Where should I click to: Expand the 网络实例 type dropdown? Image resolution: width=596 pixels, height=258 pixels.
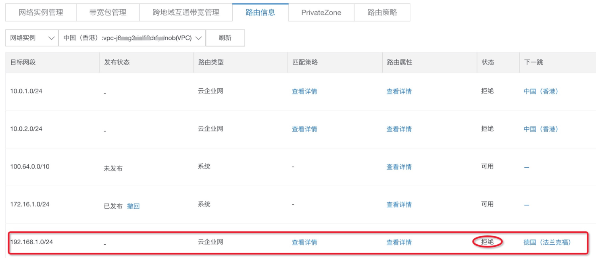pos(32,38)
